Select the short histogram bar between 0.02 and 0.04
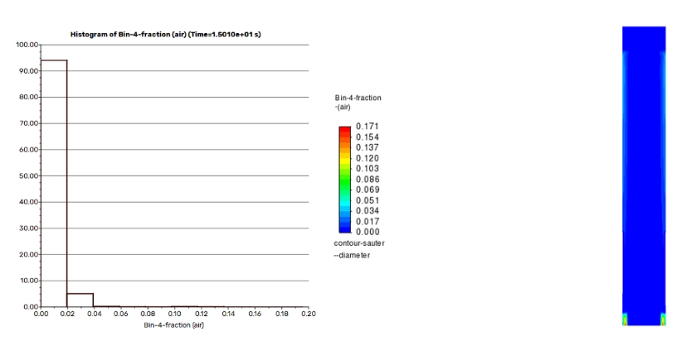Viewport: 686px width, 346px height. [x=80, y=300]
